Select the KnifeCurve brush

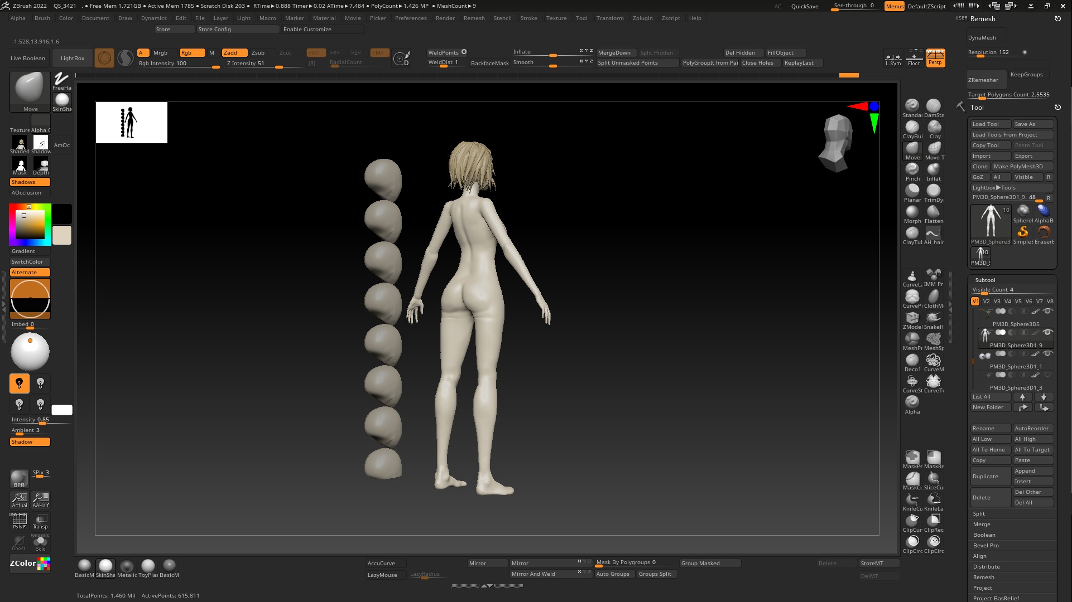pos(912,499)
